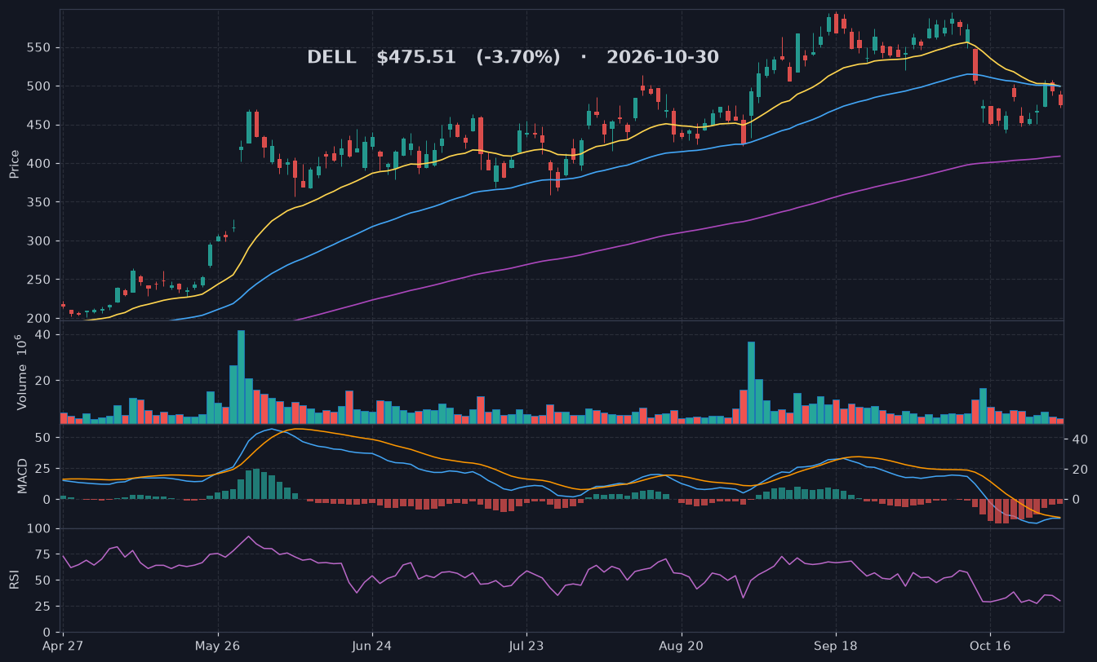
Task: Click the Aug 20 date axis label
Action: (x=682, y=646)
